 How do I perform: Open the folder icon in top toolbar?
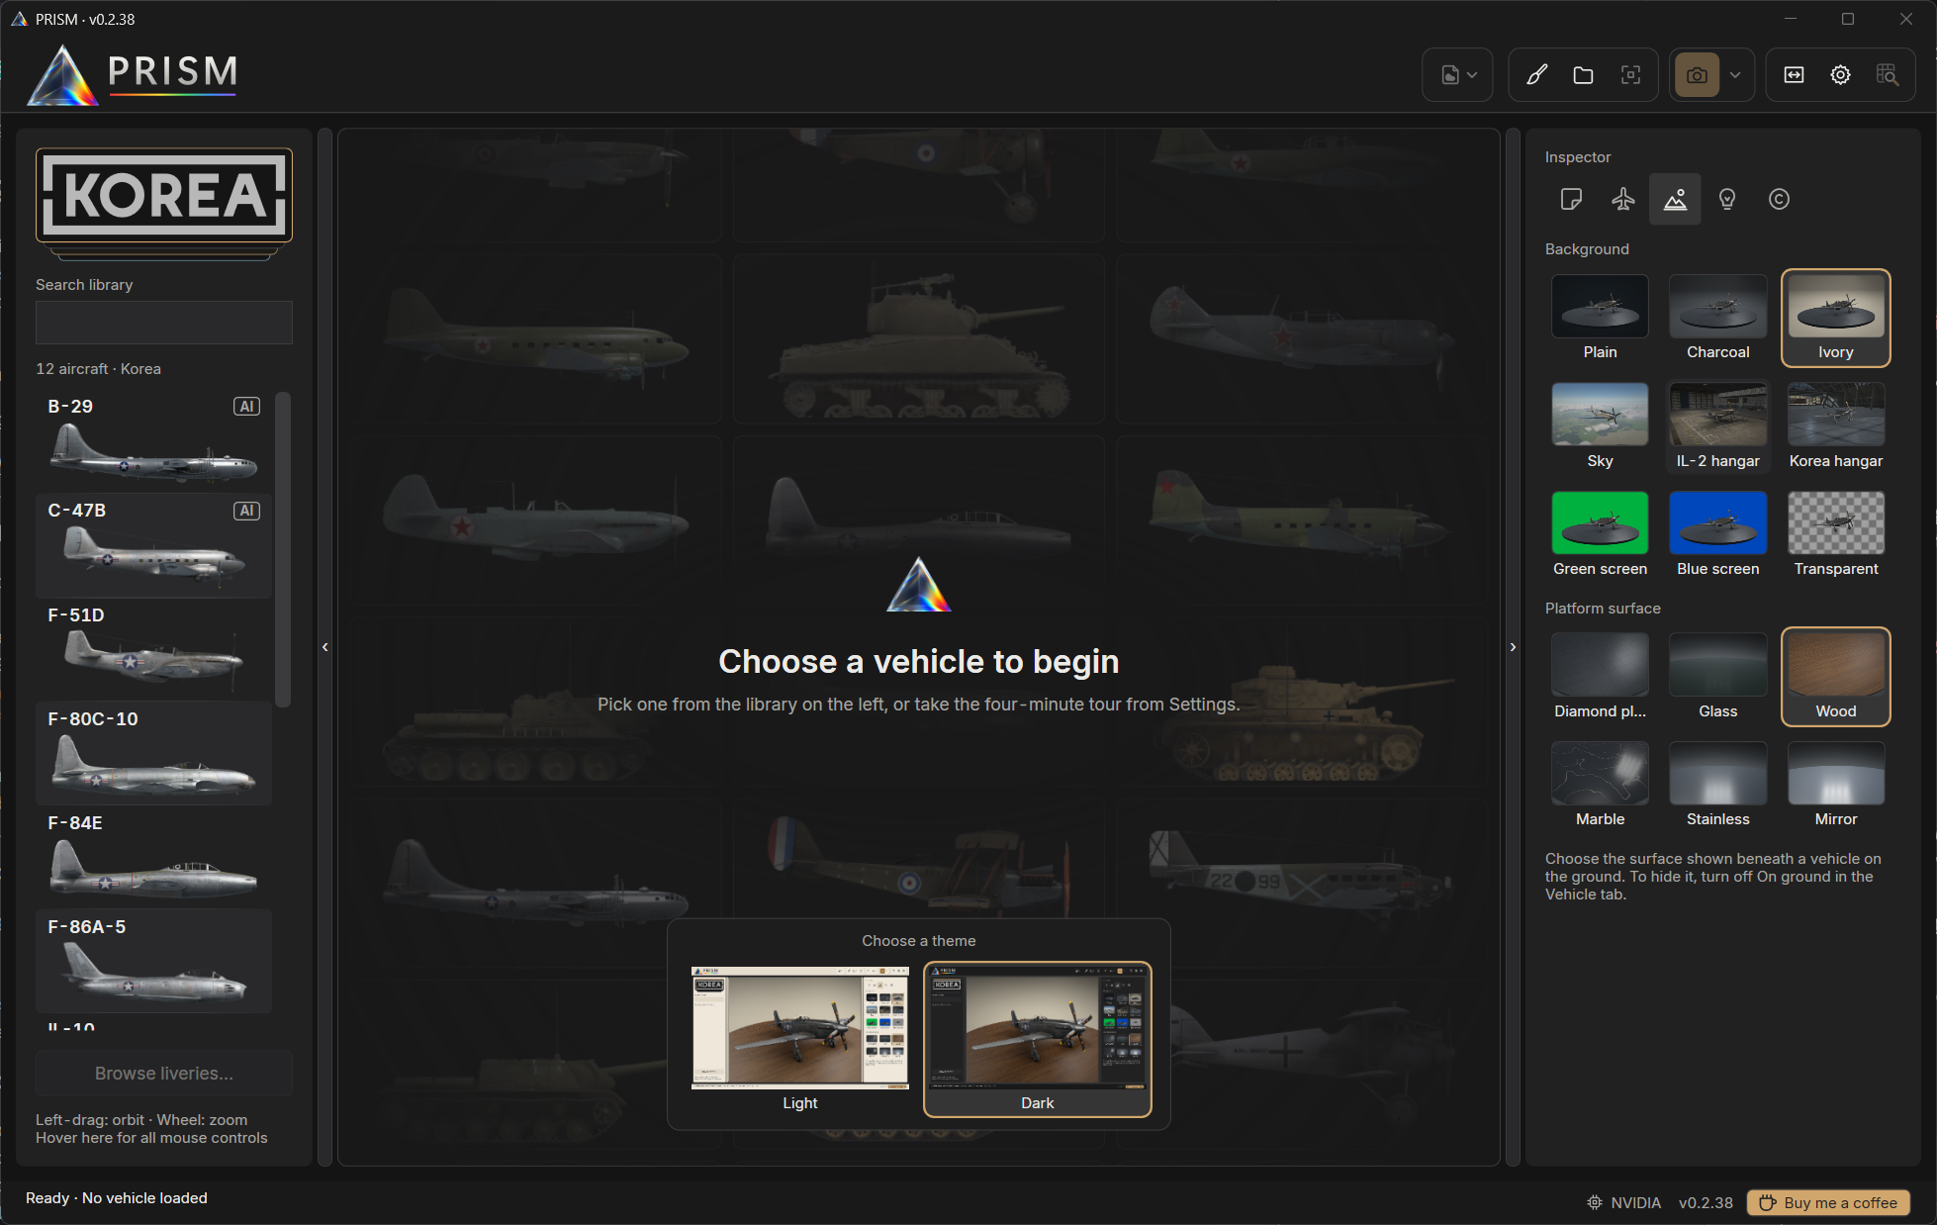pos(1583,75)
